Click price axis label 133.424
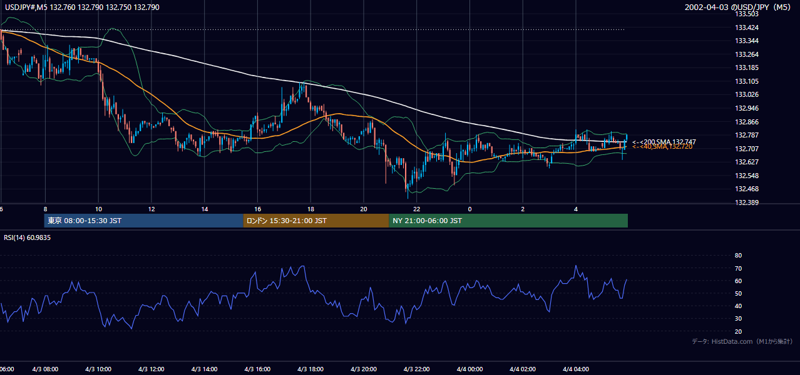The height and width of the screenshot is (375, 800). [746, 27]
